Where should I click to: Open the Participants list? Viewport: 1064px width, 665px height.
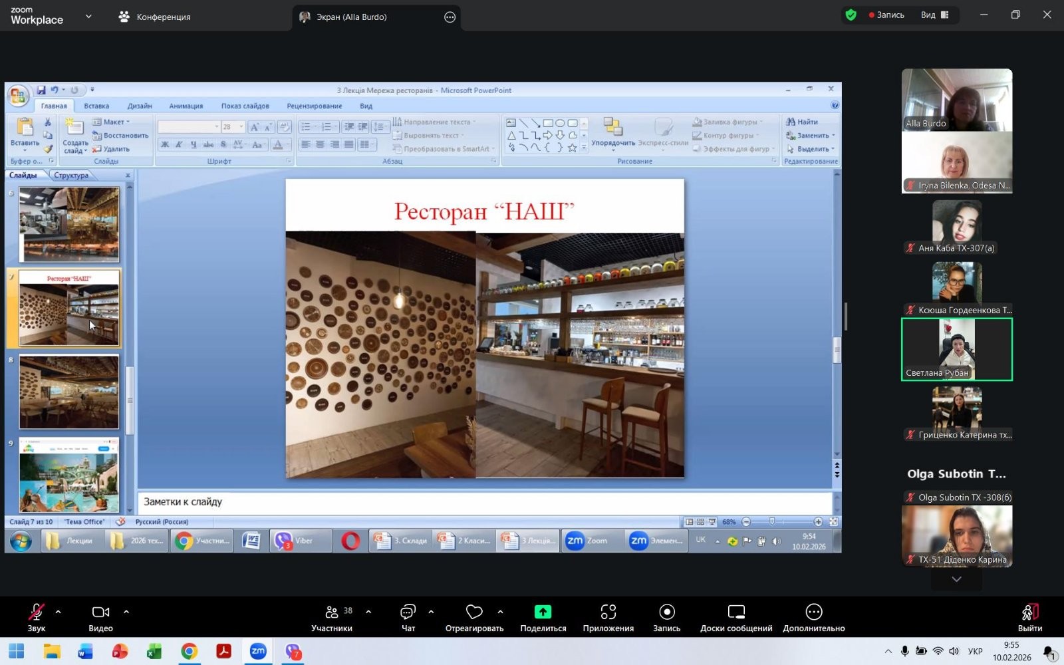pos(332,612)
